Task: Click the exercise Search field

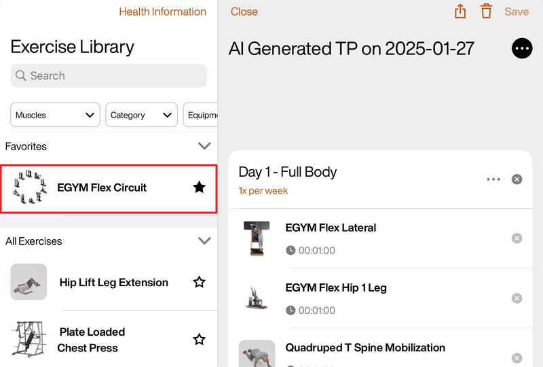Action: [x=109, y=75]
